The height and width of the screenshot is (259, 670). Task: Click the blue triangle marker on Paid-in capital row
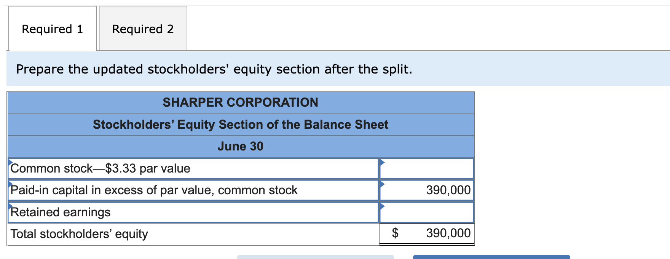coord(10,184)
